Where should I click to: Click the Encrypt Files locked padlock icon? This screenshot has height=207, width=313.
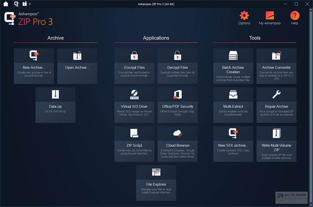point(134,56)
